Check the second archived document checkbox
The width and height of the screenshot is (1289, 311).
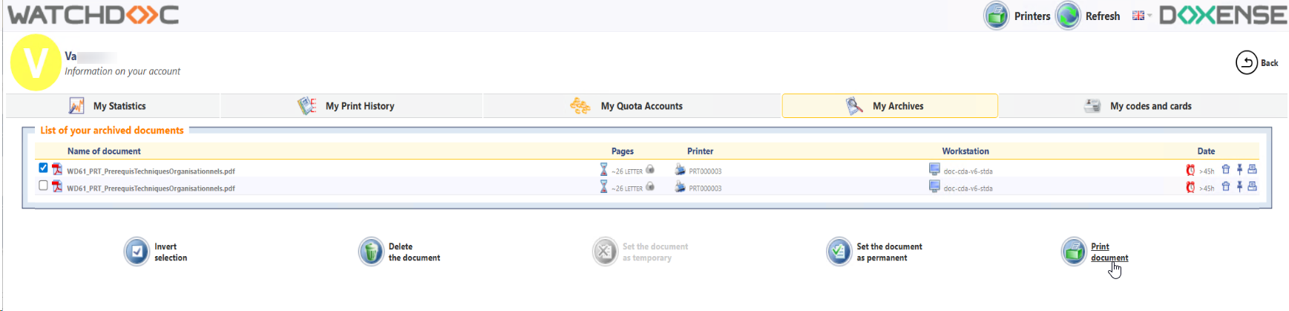(43, 186)
